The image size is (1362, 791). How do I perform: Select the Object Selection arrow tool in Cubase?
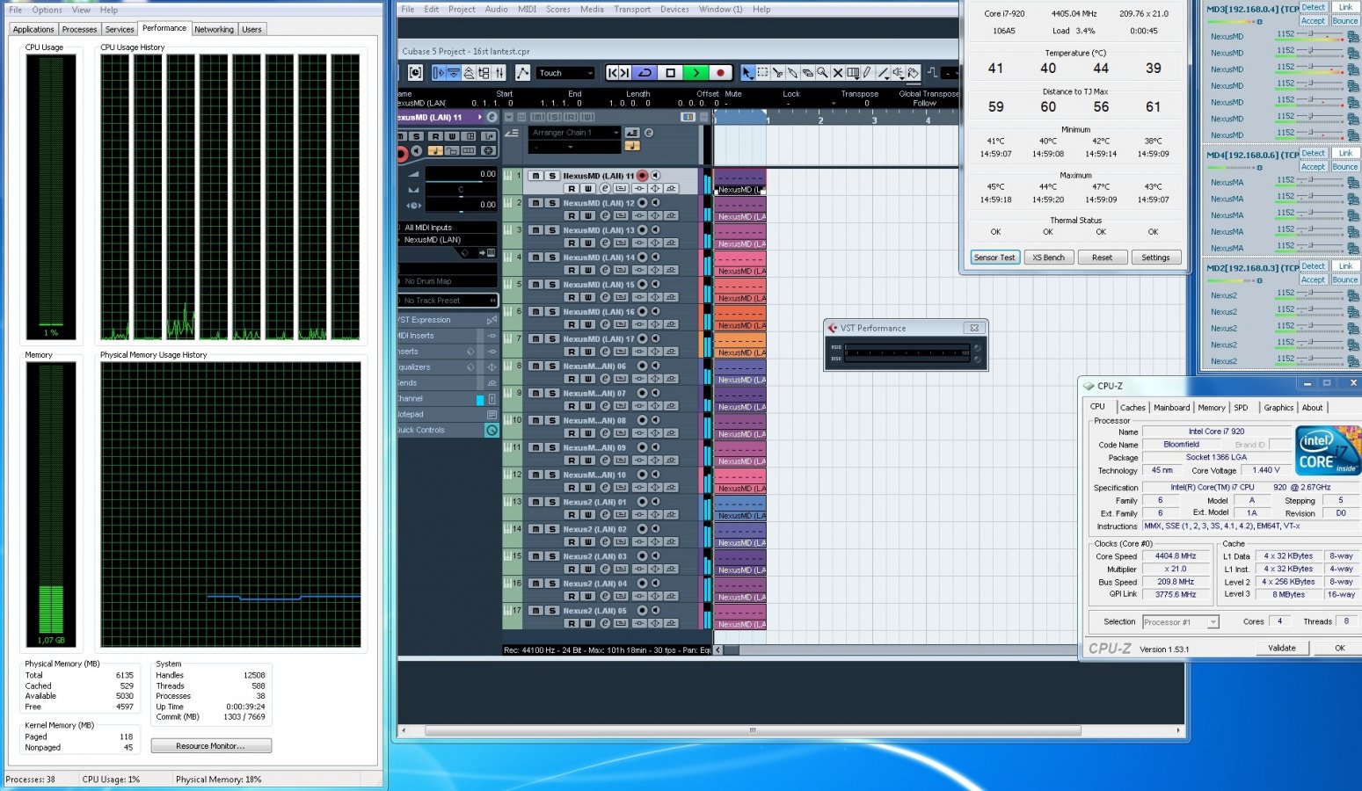[x=747, y=73]
